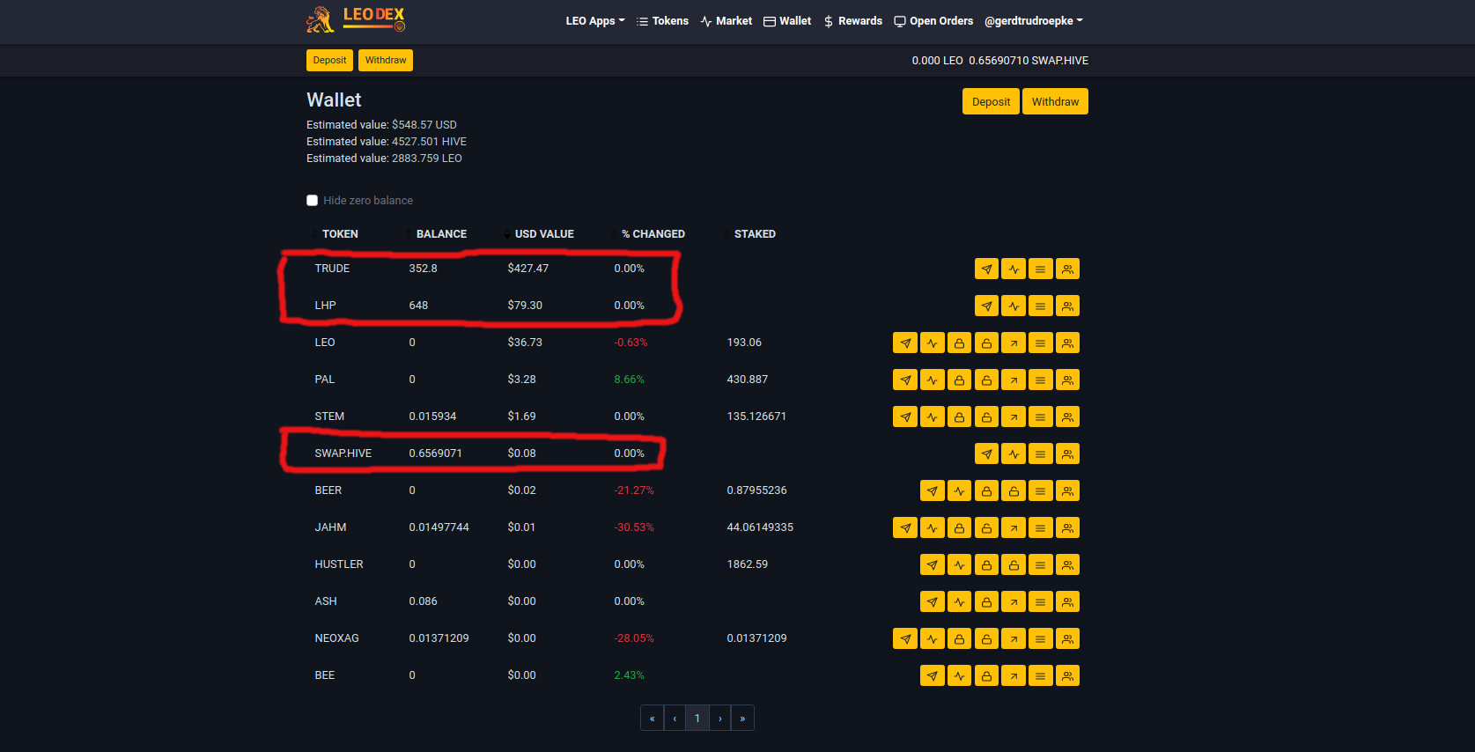Viewport: 1475px width, 752px height.
Task: Click diagonal arrow icon in STEM row
Action: click(x=1014, y=417)
